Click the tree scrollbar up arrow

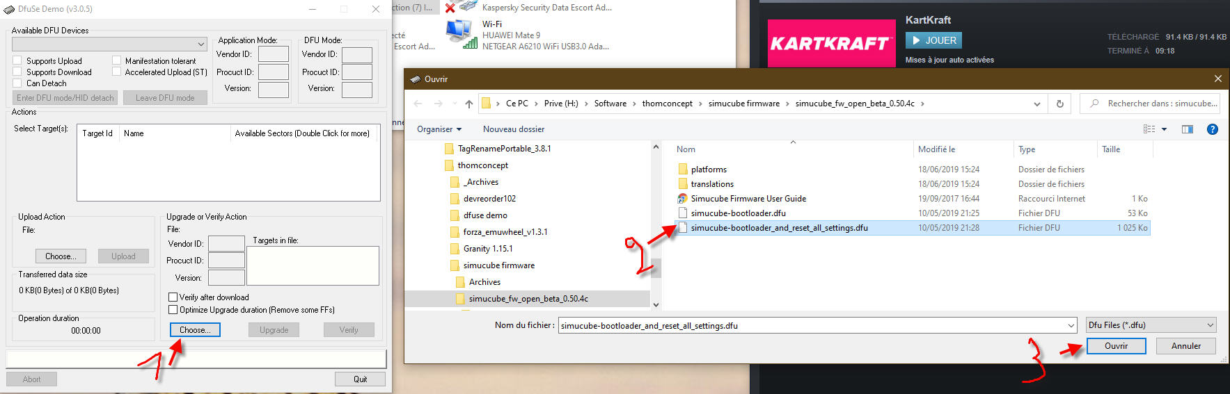655,147
